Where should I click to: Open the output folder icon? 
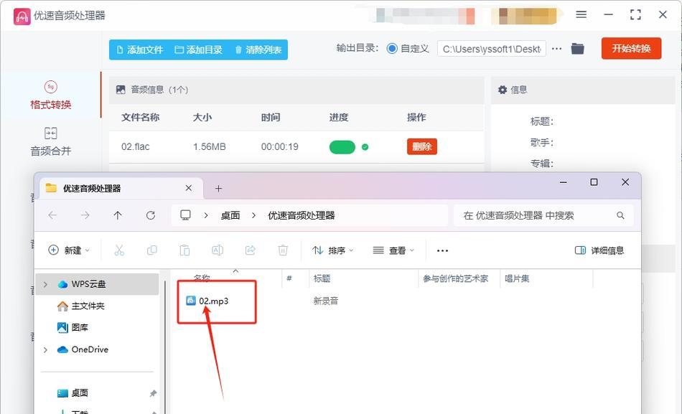pos(578,48)
